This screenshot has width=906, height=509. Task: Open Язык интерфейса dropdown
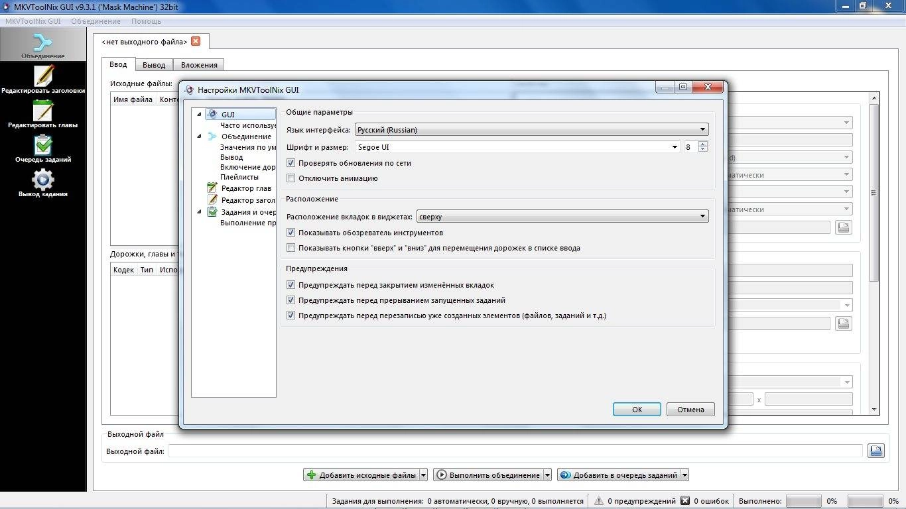531,130
